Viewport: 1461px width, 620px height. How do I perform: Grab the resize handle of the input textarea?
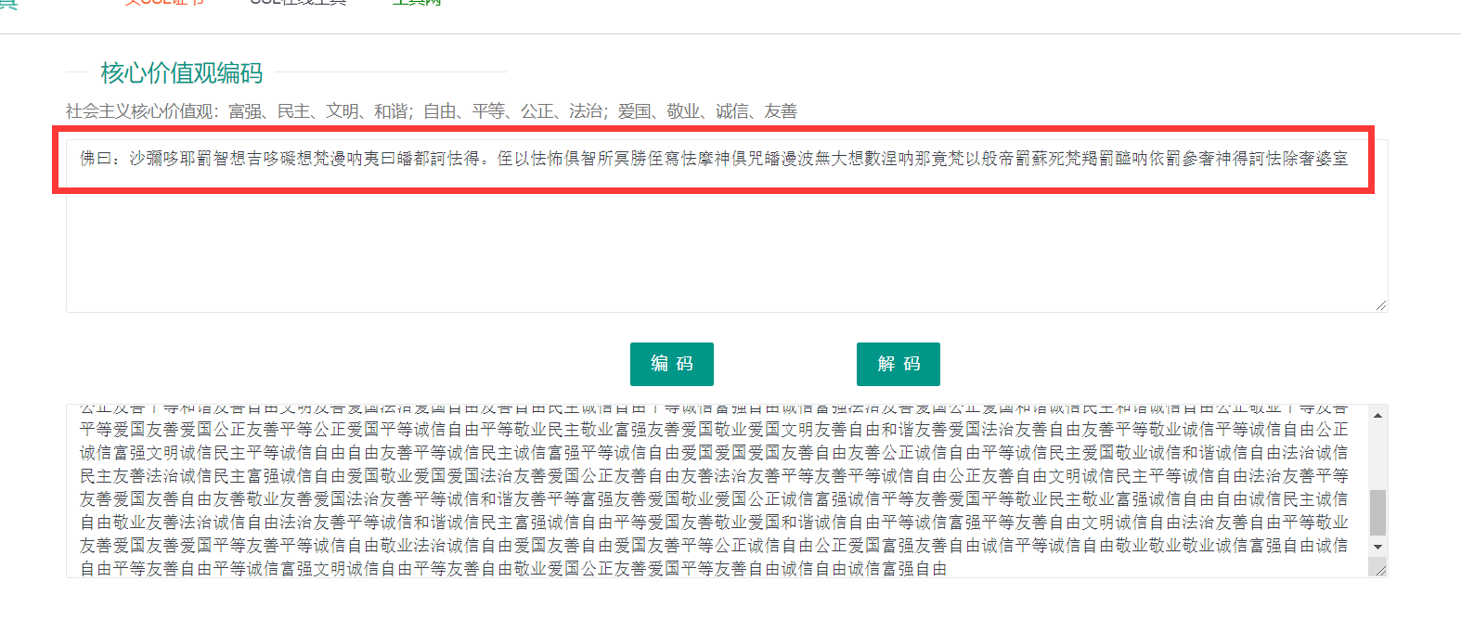1381,305
